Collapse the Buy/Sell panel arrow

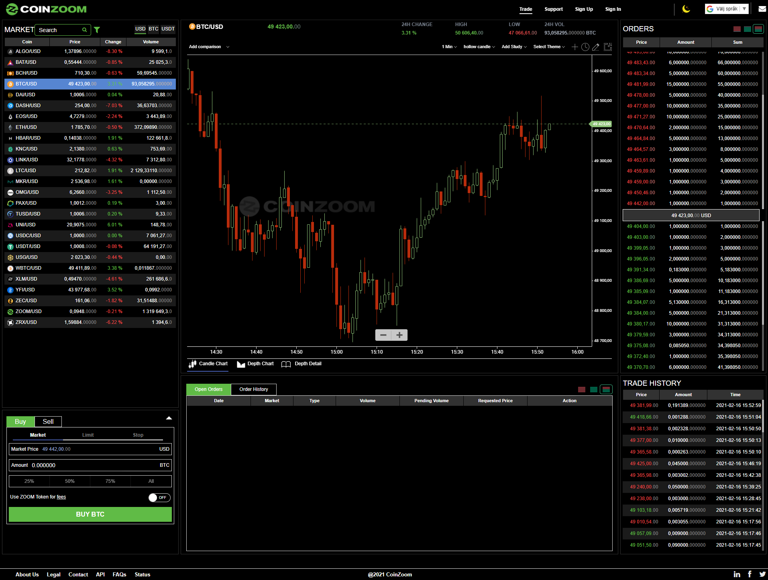pyautogui.click(x=169, y=418)
